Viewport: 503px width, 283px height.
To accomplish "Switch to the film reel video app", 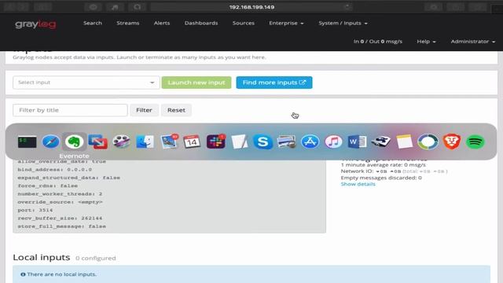I will tap(121, 141).
